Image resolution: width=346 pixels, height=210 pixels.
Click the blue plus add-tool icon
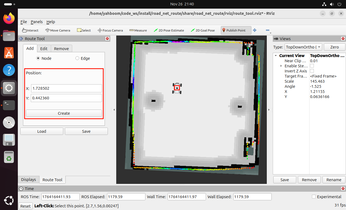tap(255, 30)
